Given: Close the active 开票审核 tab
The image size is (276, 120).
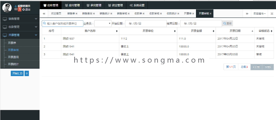Looking at the screenshot, I should tap(210, 14).
